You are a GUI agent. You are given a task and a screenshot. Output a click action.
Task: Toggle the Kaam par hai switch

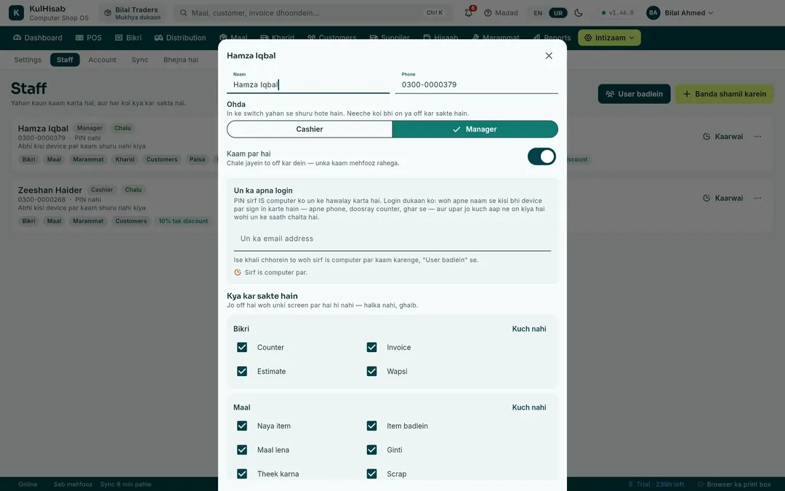click(x=542, y=157)
